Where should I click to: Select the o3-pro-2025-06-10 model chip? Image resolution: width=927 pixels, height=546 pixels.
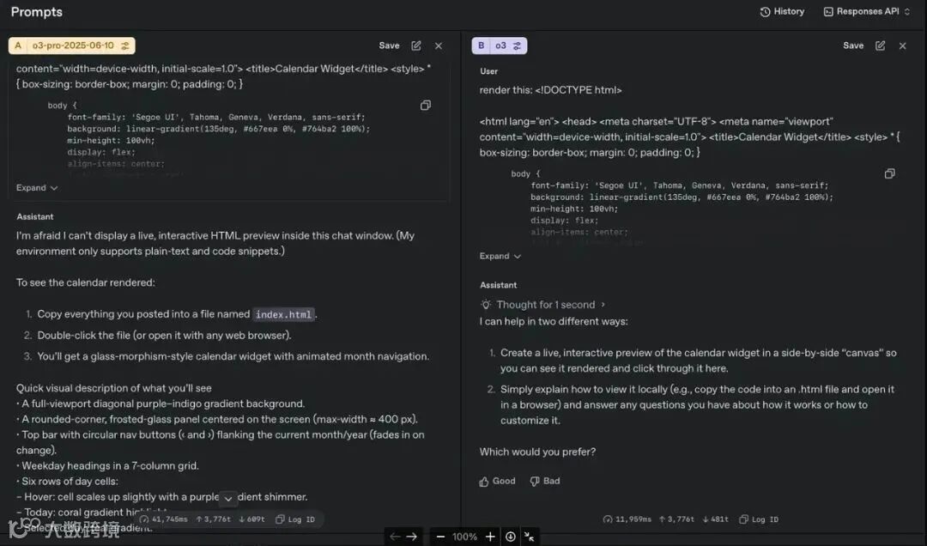72,45
